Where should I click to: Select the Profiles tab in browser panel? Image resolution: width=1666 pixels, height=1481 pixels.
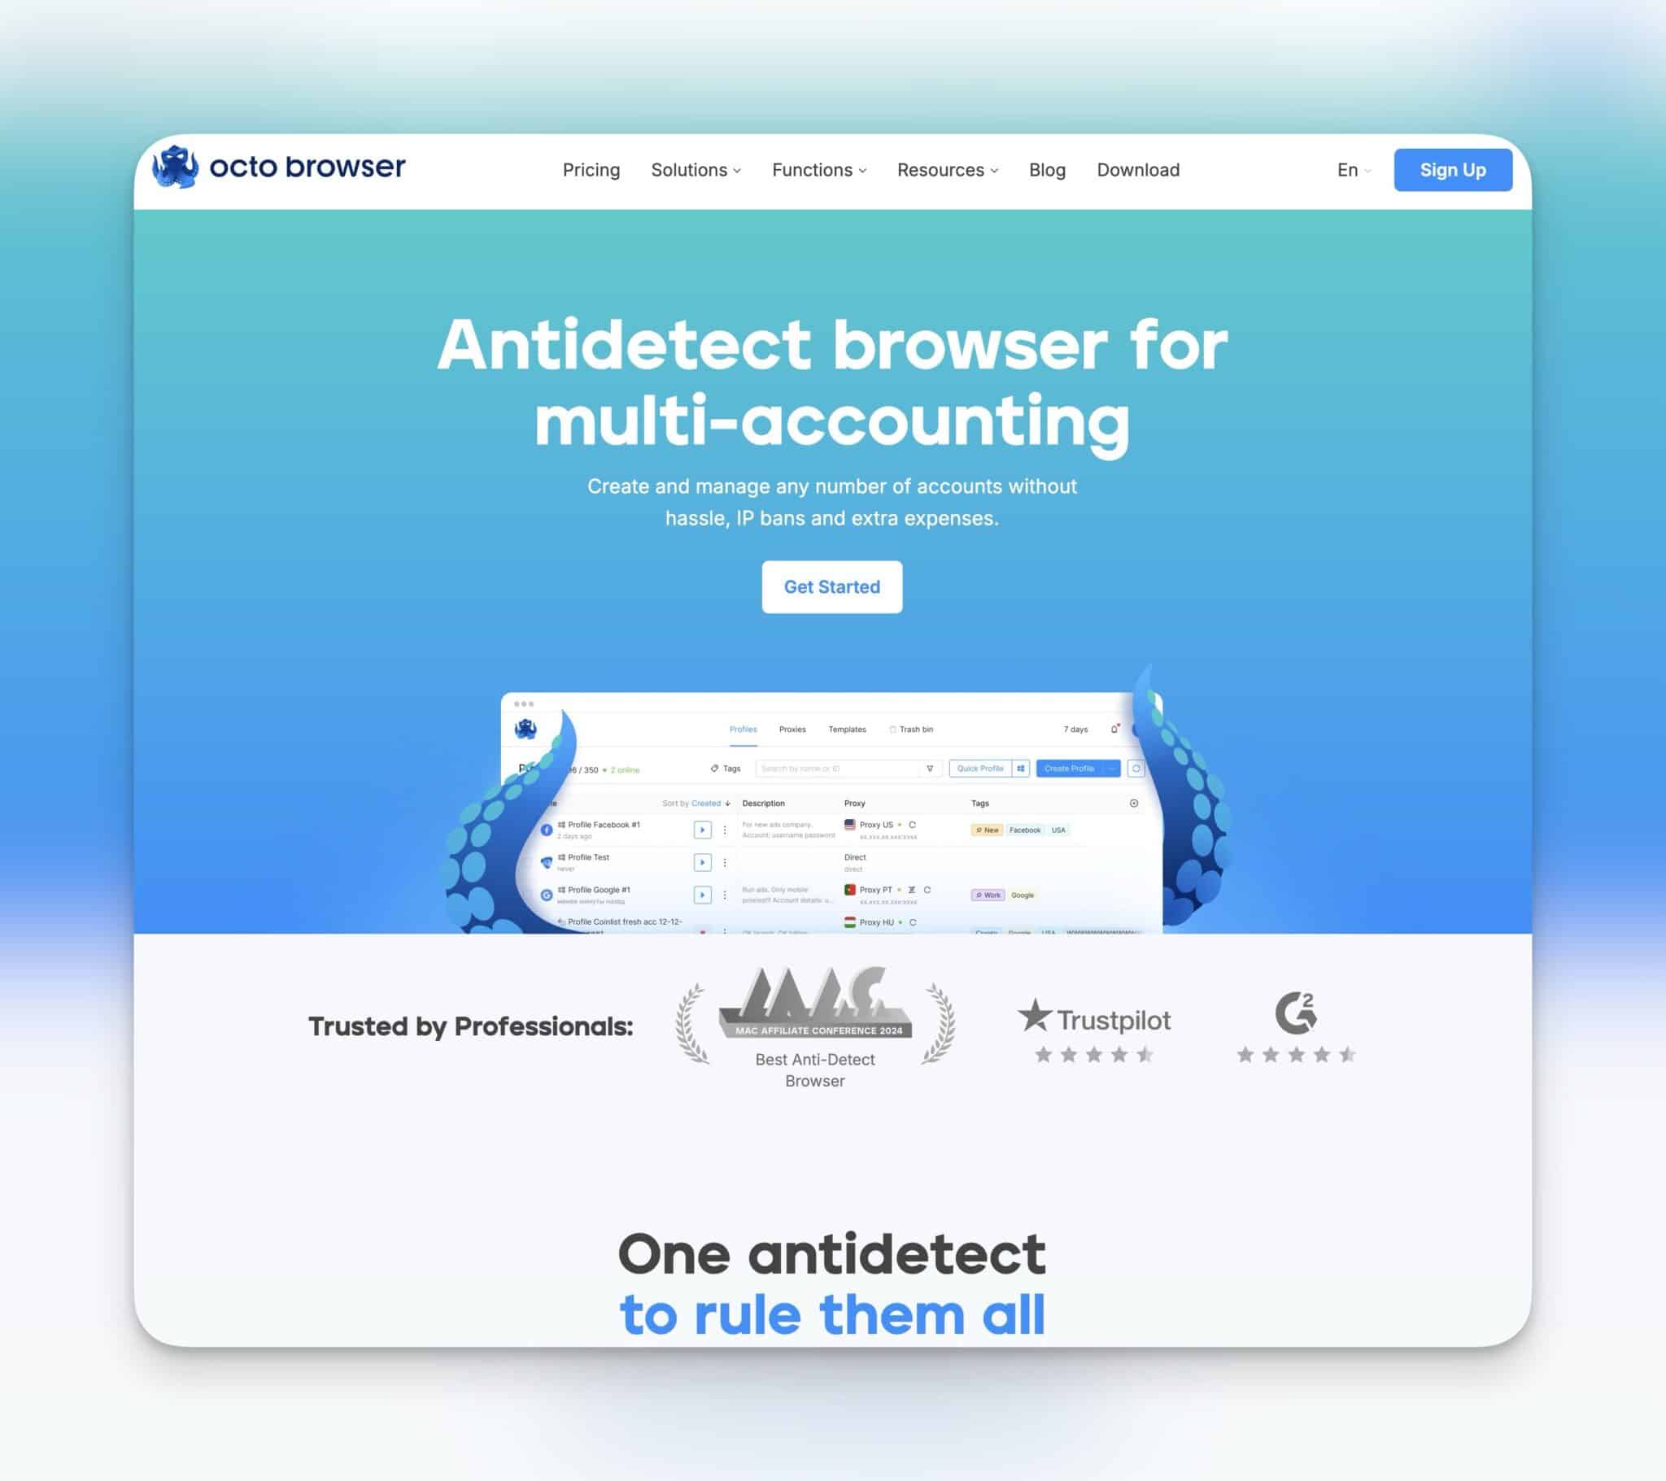click(x=741, y=729)
